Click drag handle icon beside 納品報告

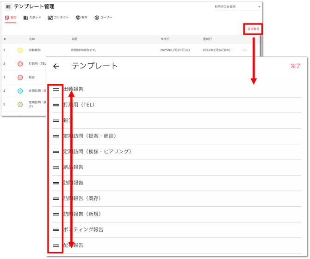tap(56, 167)
